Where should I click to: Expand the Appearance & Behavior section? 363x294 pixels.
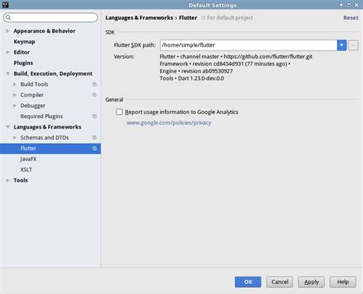coord(8,31)
